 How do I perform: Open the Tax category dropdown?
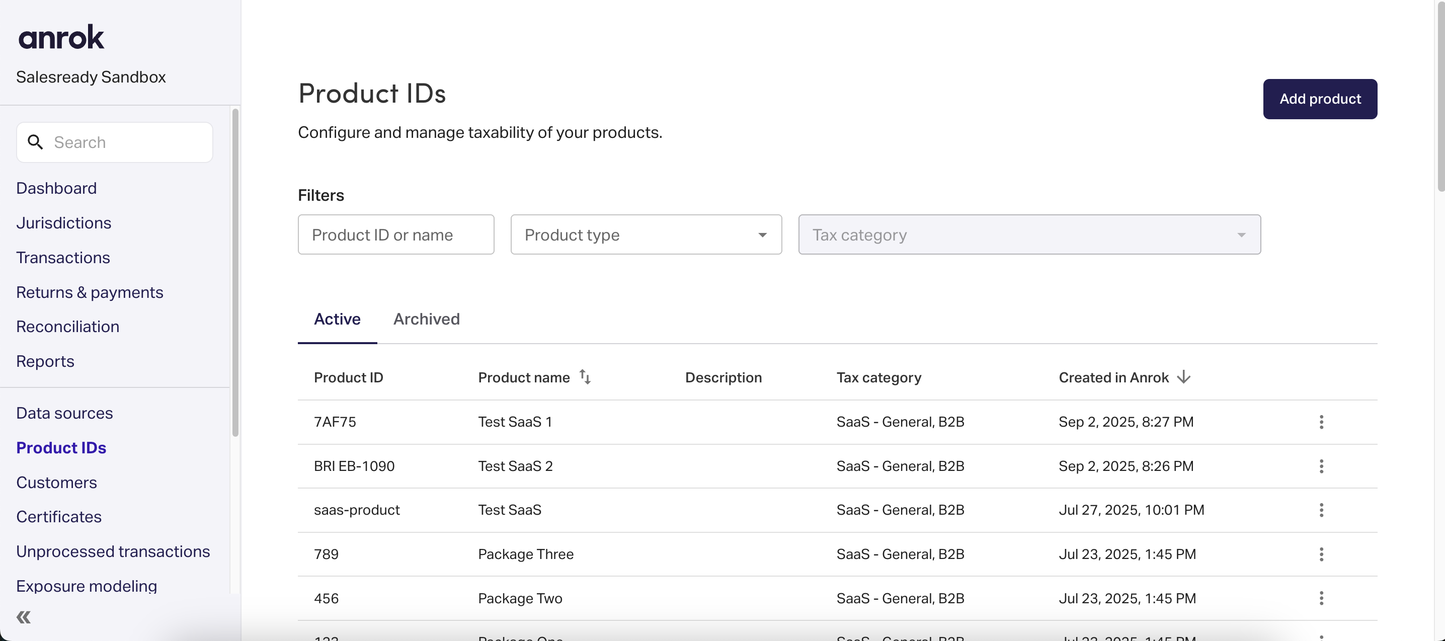[1029, 234]
